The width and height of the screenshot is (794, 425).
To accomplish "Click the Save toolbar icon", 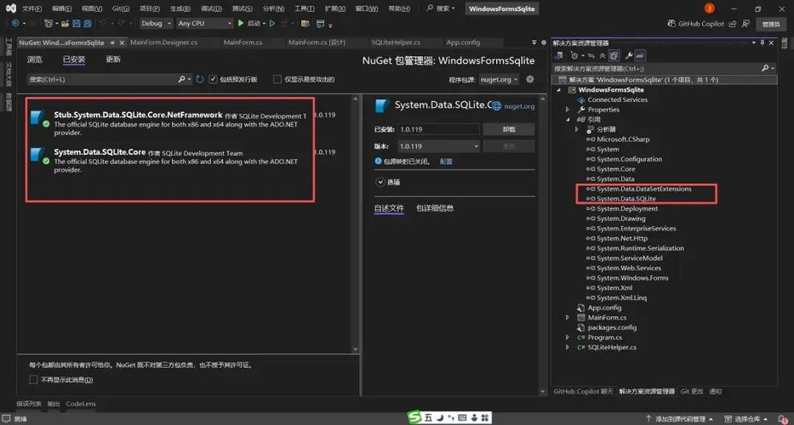I will pos(77,23).
